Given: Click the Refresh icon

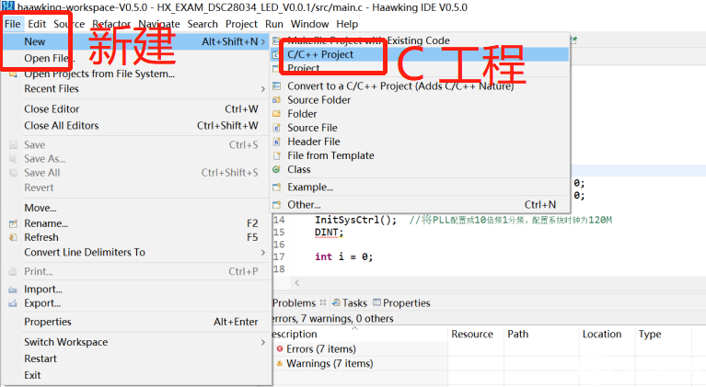Looking at the screenshot, I should pos(13,237).
